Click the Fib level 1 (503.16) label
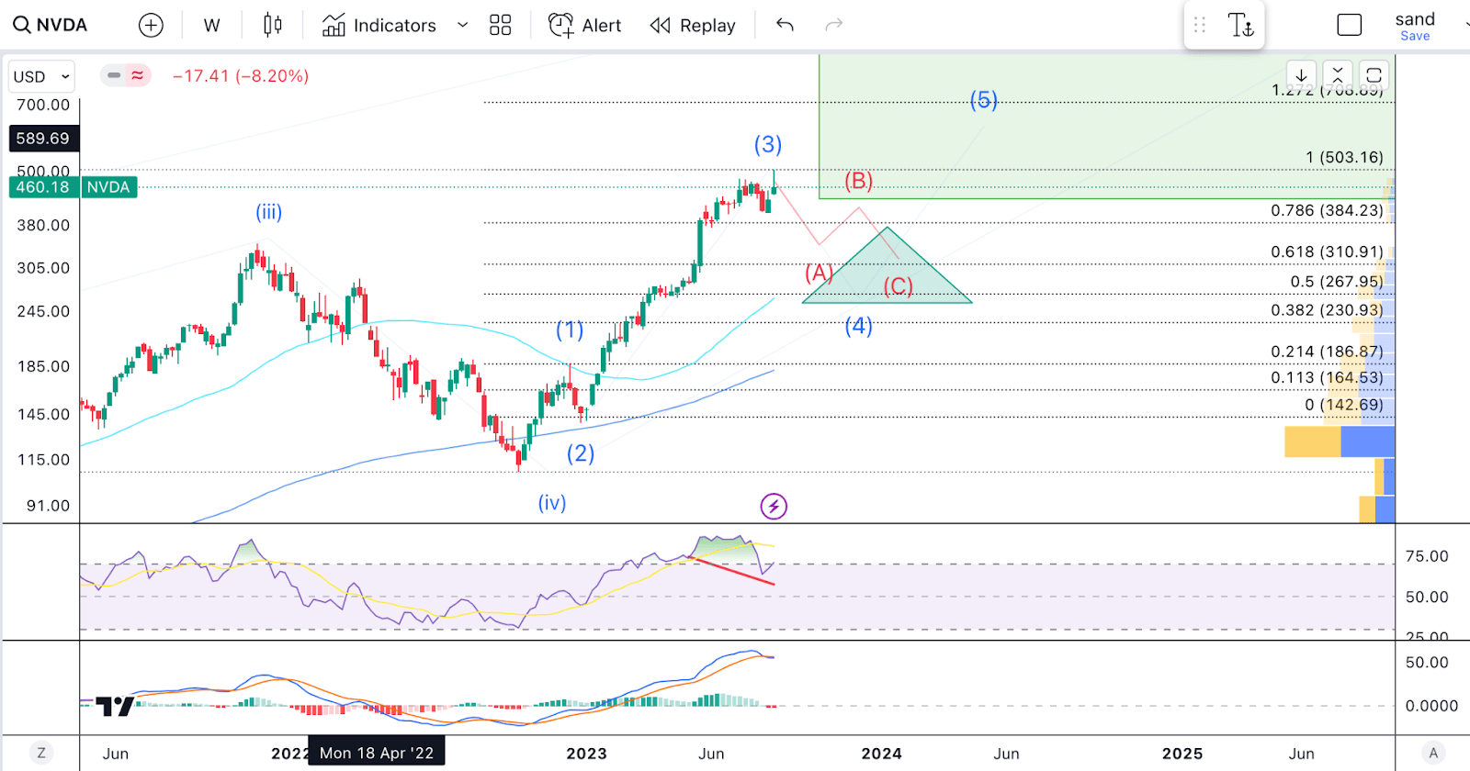The width and height of the screenshot is (1470, 771). point(1344,158)
